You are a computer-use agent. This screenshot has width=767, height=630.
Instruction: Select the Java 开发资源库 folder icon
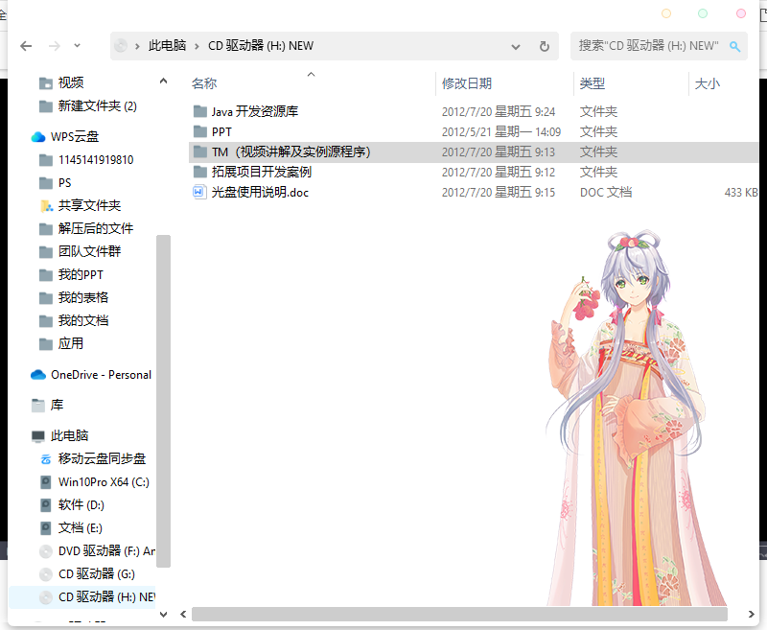click(x=200, y=111)
